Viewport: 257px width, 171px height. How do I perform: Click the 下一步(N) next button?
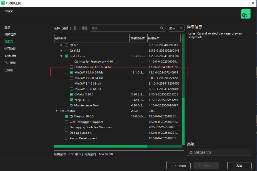(206, 166)
